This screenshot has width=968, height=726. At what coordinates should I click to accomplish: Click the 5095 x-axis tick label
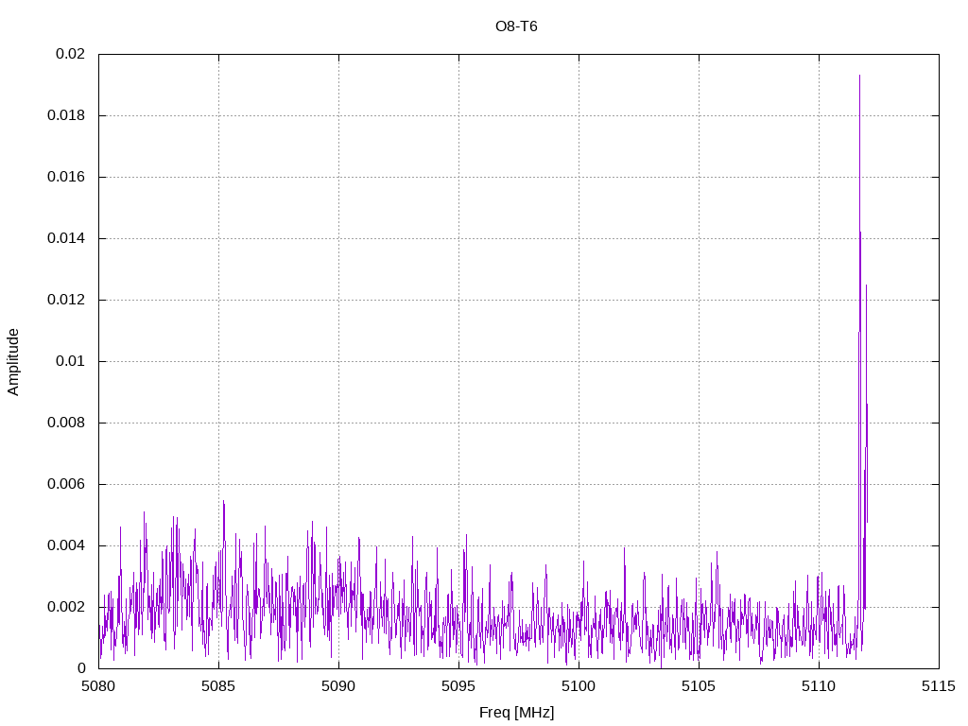458,686
